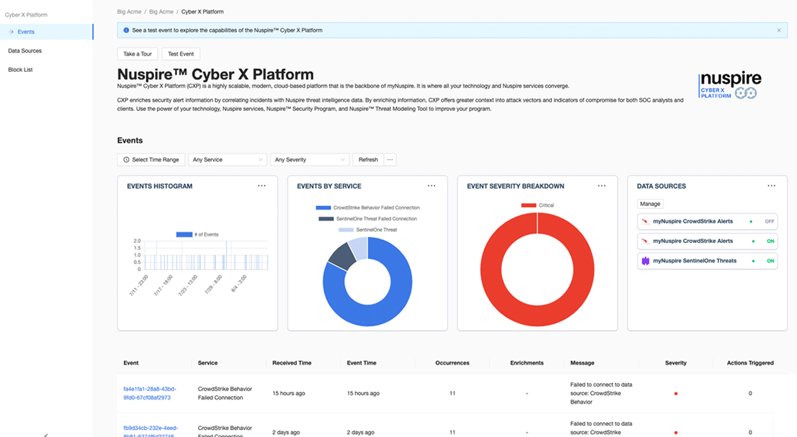Open the ellipsis menu beside Refresh
Screen dimensions: 797x437
(390, 160)
